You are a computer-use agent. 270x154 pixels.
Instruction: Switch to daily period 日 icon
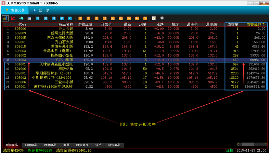coord(37,18)
